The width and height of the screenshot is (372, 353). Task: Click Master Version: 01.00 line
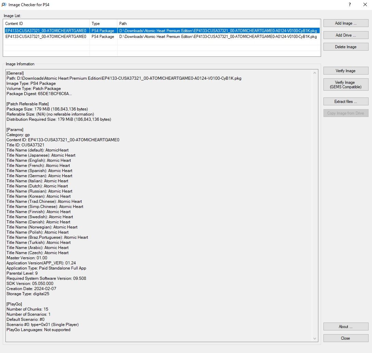coord(27,258)
